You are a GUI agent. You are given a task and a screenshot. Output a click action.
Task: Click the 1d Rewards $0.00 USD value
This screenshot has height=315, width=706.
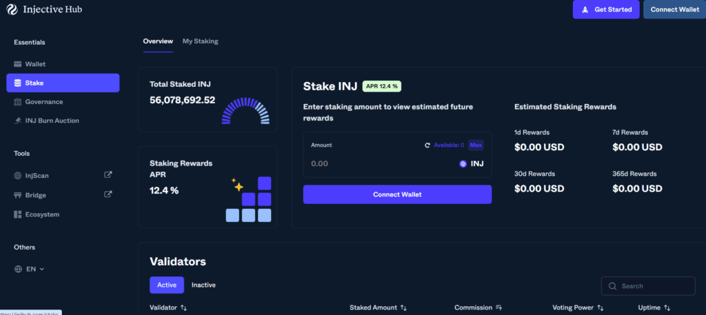[539, 147]
